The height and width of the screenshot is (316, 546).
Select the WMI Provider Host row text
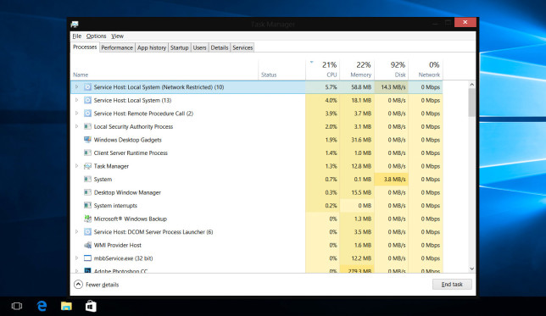tap(118, 245)
